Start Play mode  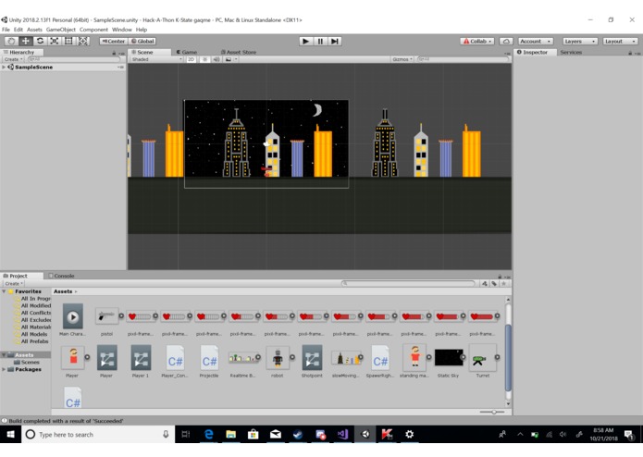(305, 41)
